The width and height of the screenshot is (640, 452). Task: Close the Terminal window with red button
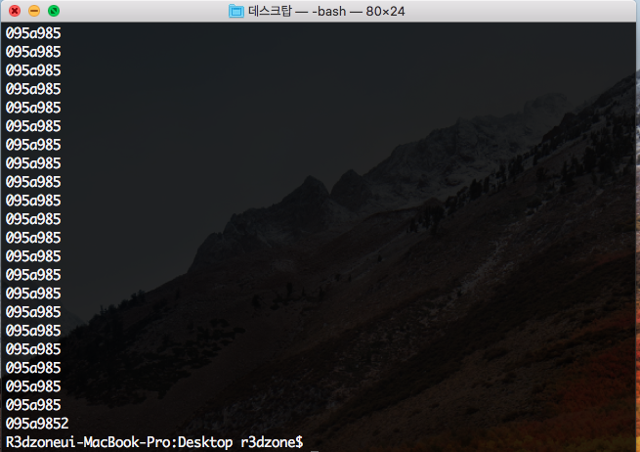coord(15,11)
